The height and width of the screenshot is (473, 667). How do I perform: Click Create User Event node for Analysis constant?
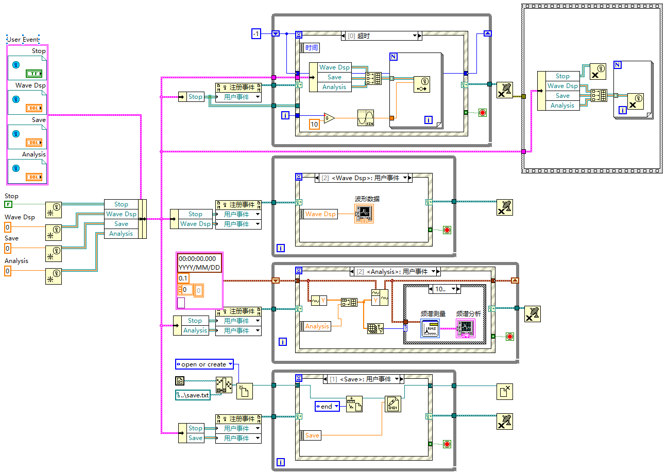[x=53, y=276]
